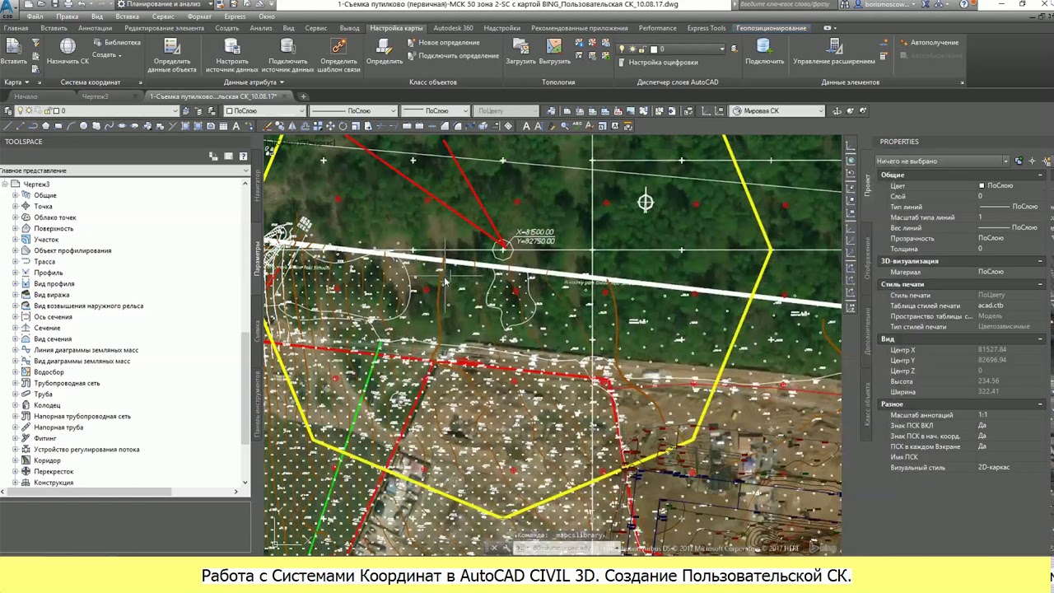Expand the Профиль tree node
Screen dimensions: 1054x593
coord(15,273)
